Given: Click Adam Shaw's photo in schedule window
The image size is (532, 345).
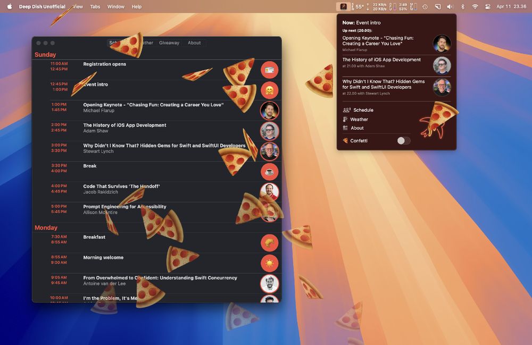Looking at the screenshot, I should click(x=269, y=131).
